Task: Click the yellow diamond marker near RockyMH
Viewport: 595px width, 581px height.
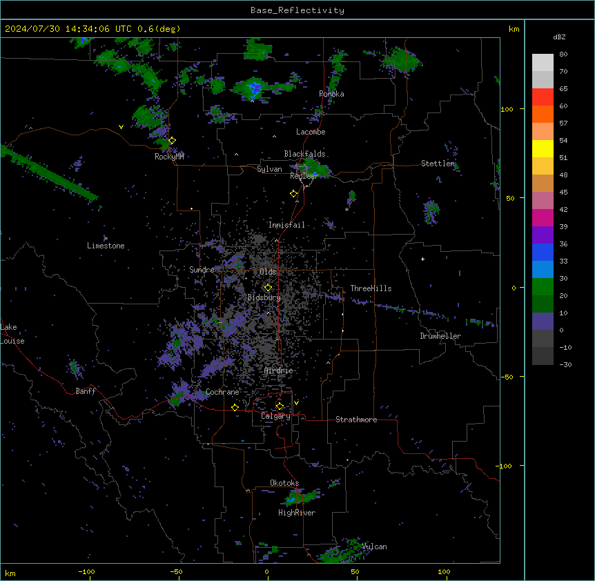Action: pos(172,141)
